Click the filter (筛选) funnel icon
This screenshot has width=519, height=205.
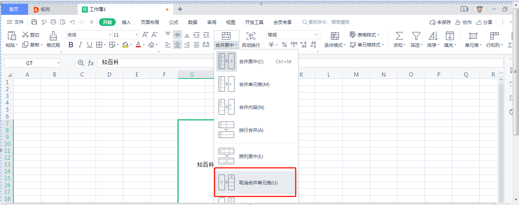coord(416,36)
